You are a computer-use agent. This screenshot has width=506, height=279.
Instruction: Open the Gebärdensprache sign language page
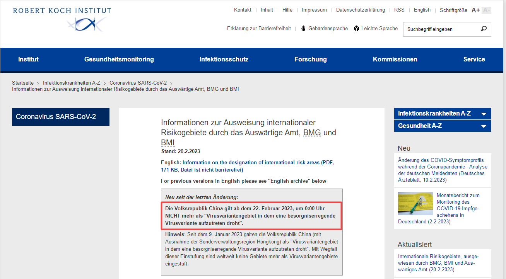point(324,29)
